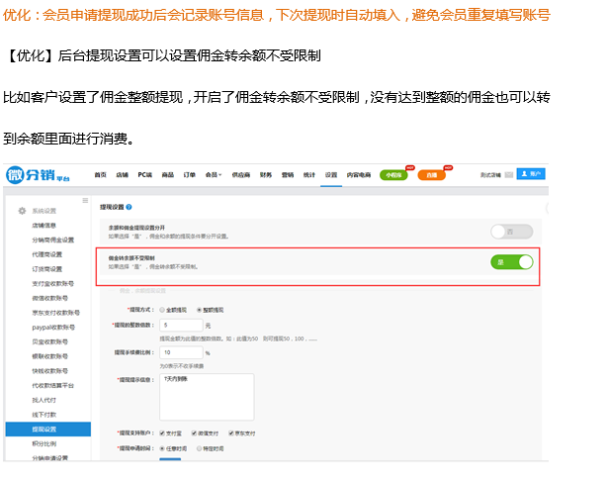Image resolution: width=608 pixels, height=481 pixels.
Task: Open the orange 直播 badge
Action: (x=431, y=174)
